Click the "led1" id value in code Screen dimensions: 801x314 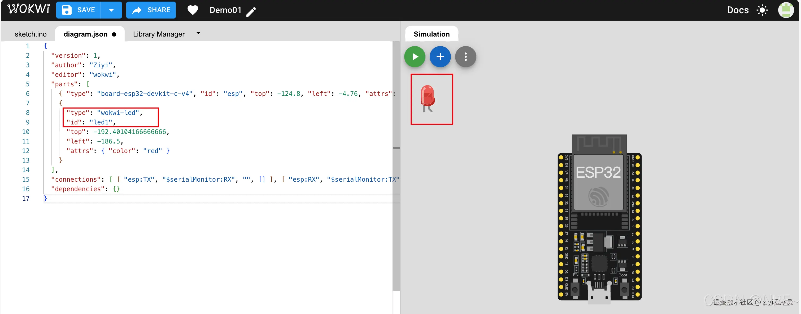coord(101,122)
